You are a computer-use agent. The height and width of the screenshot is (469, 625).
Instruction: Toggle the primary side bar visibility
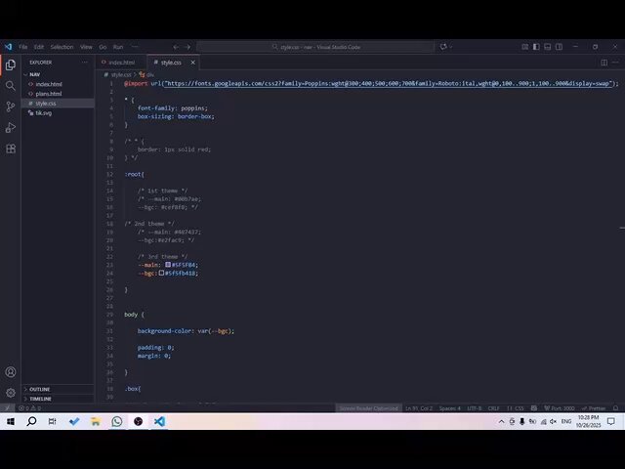tap(536, 47)
